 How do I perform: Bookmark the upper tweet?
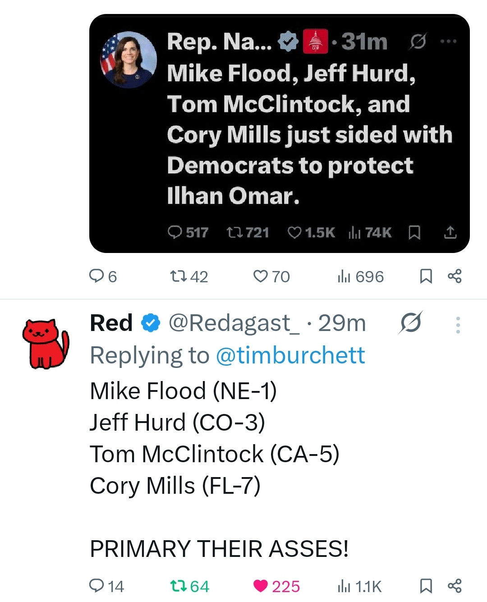[x=426, y=276]
